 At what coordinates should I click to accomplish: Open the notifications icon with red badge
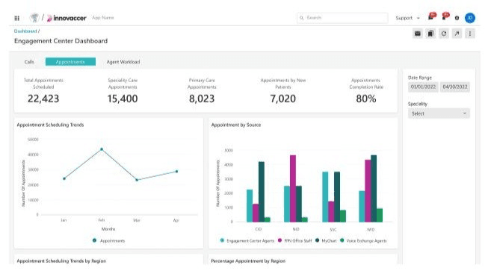coord(445,16)
